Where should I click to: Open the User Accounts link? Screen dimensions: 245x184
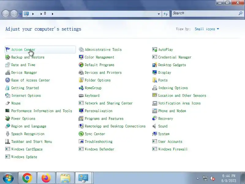tap(170, 142)
